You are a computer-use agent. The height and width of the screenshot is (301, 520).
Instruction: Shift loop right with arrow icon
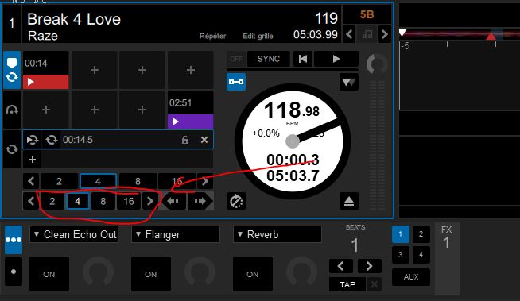point(200,201)
